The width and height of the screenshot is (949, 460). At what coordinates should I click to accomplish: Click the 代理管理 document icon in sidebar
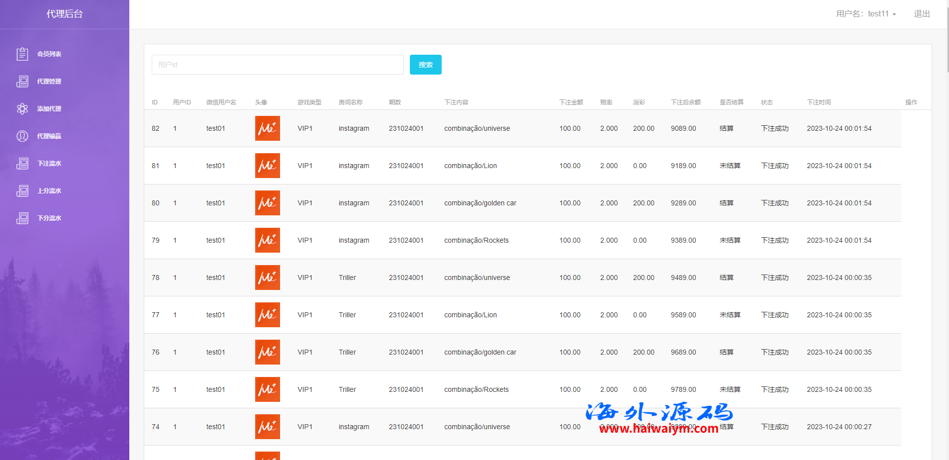click(x=22, y=81)
